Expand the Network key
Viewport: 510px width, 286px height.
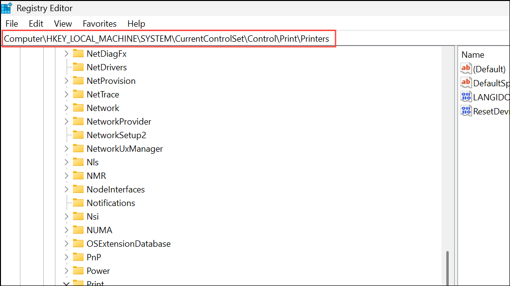click(x=66, y=108)
